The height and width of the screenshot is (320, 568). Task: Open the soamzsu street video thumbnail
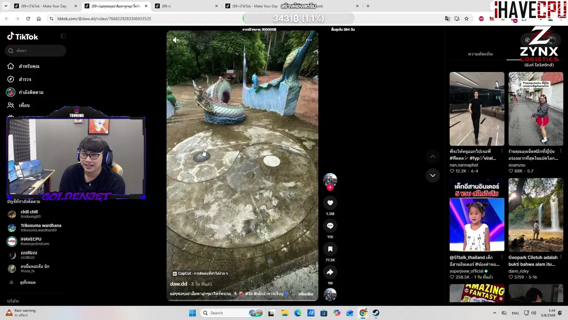[536, 109]
